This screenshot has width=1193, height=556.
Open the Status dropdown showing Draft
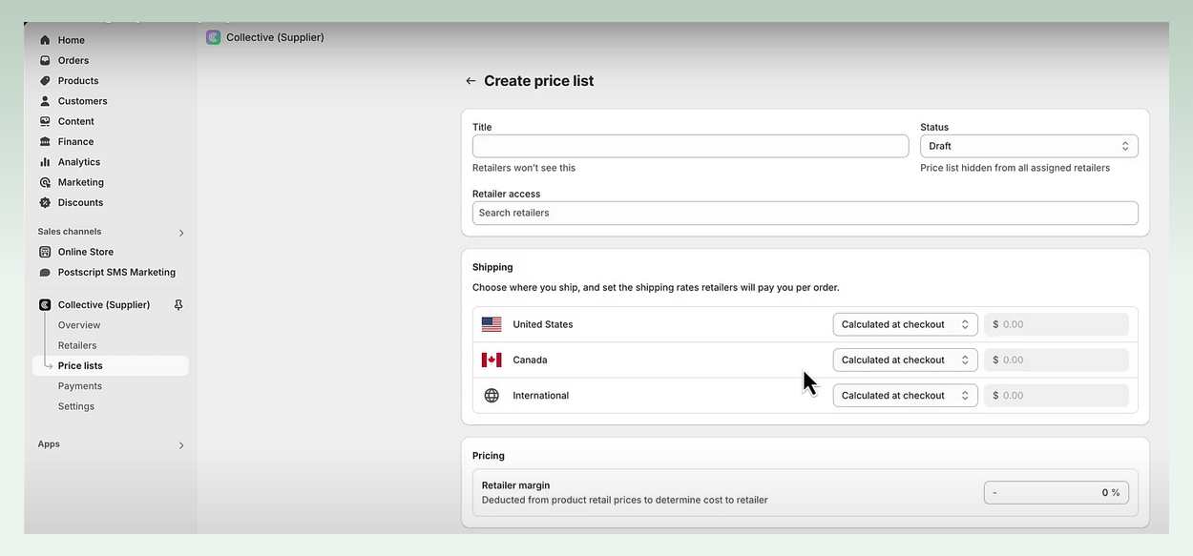[1029, 145]
